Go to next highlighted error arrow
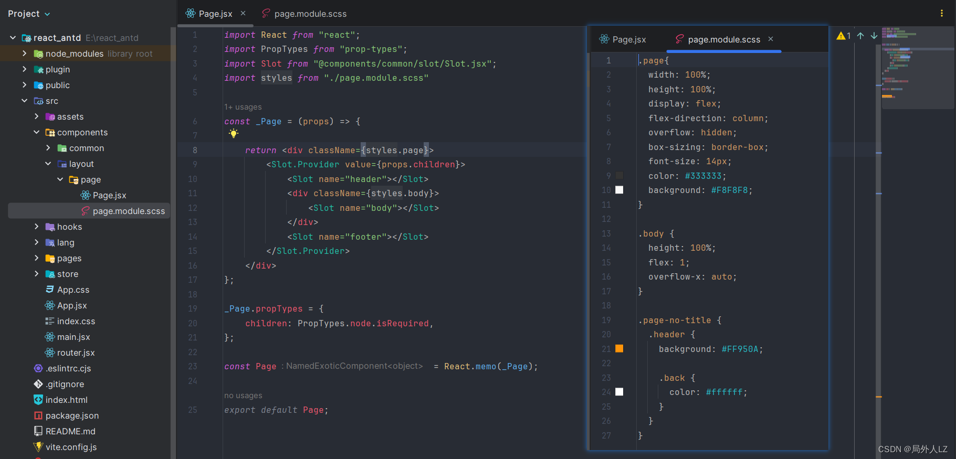Viewport: 956px width, 459px height. (x=874, y=36)
